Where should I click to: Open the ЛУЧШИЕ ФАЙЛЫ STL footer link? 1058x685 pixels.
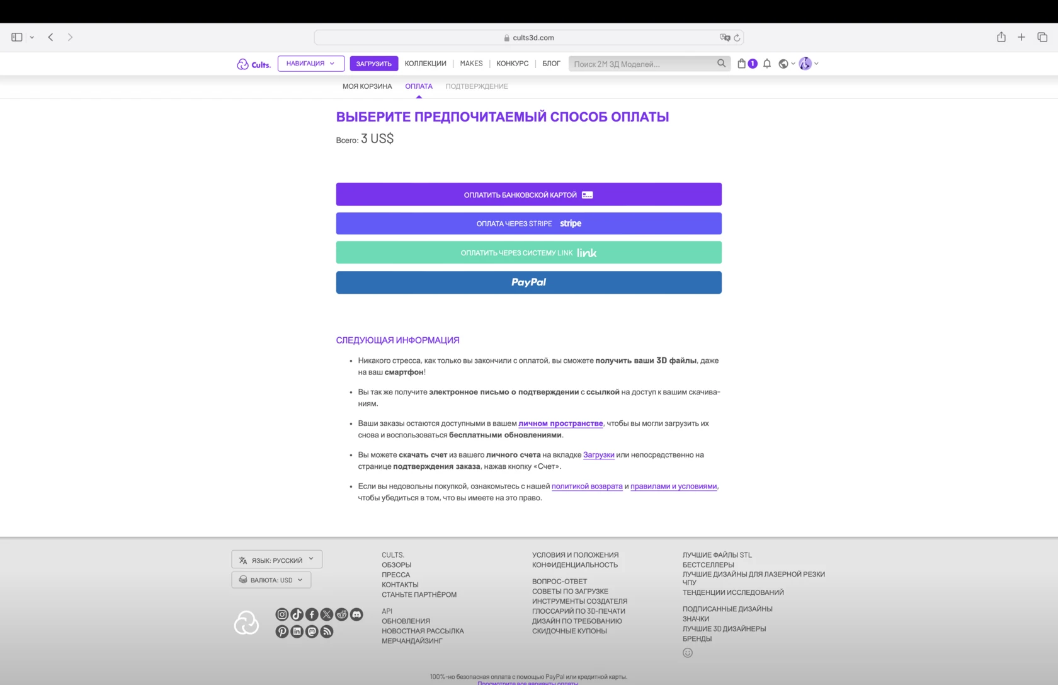[x=717, y=555]
